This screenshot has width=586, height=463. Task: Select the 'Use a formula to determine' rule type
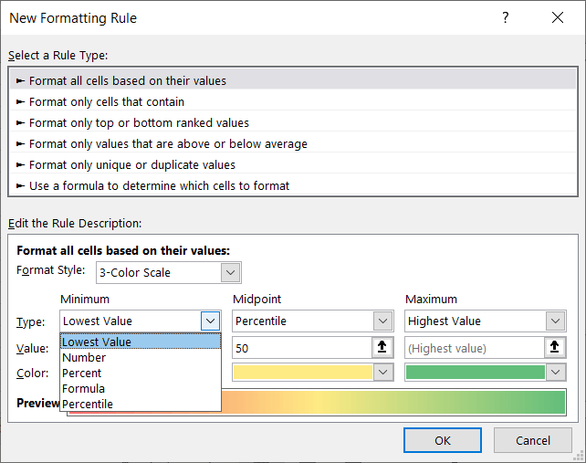pos(159,185)
